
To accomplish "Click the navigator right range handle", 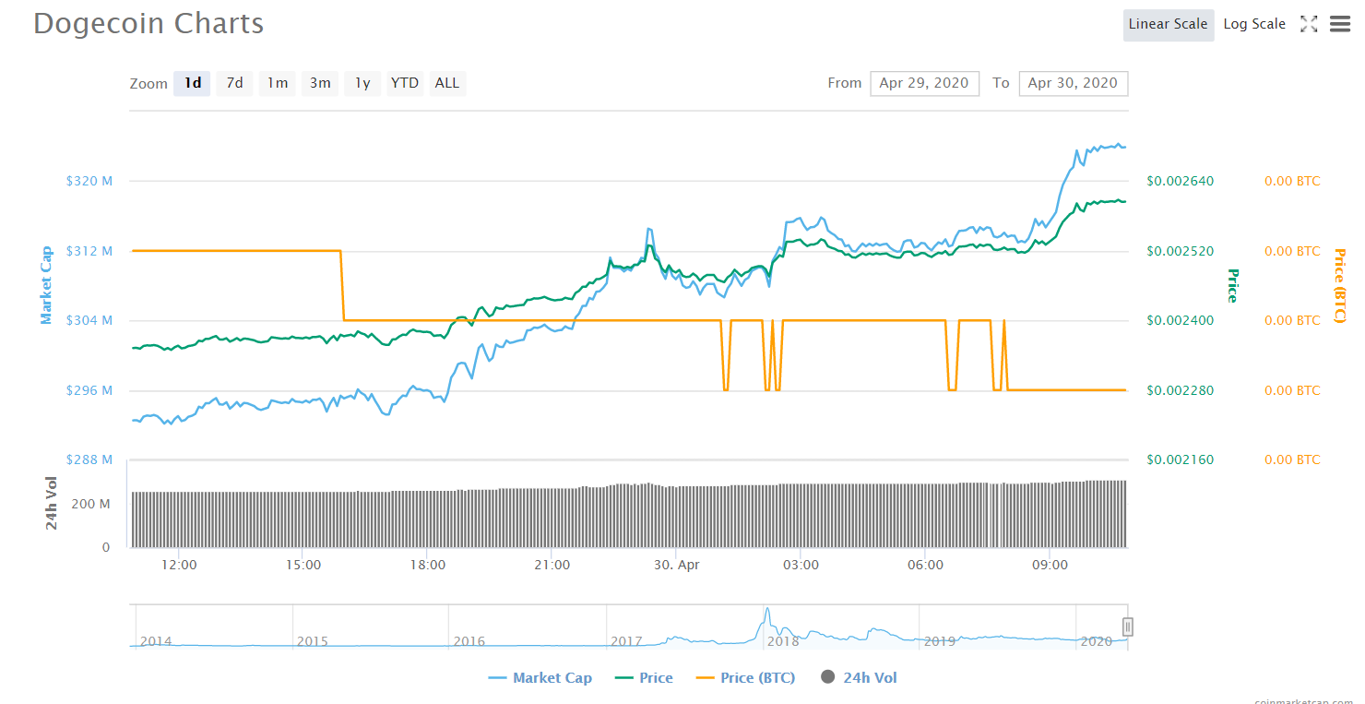I will pos(1127,627).
